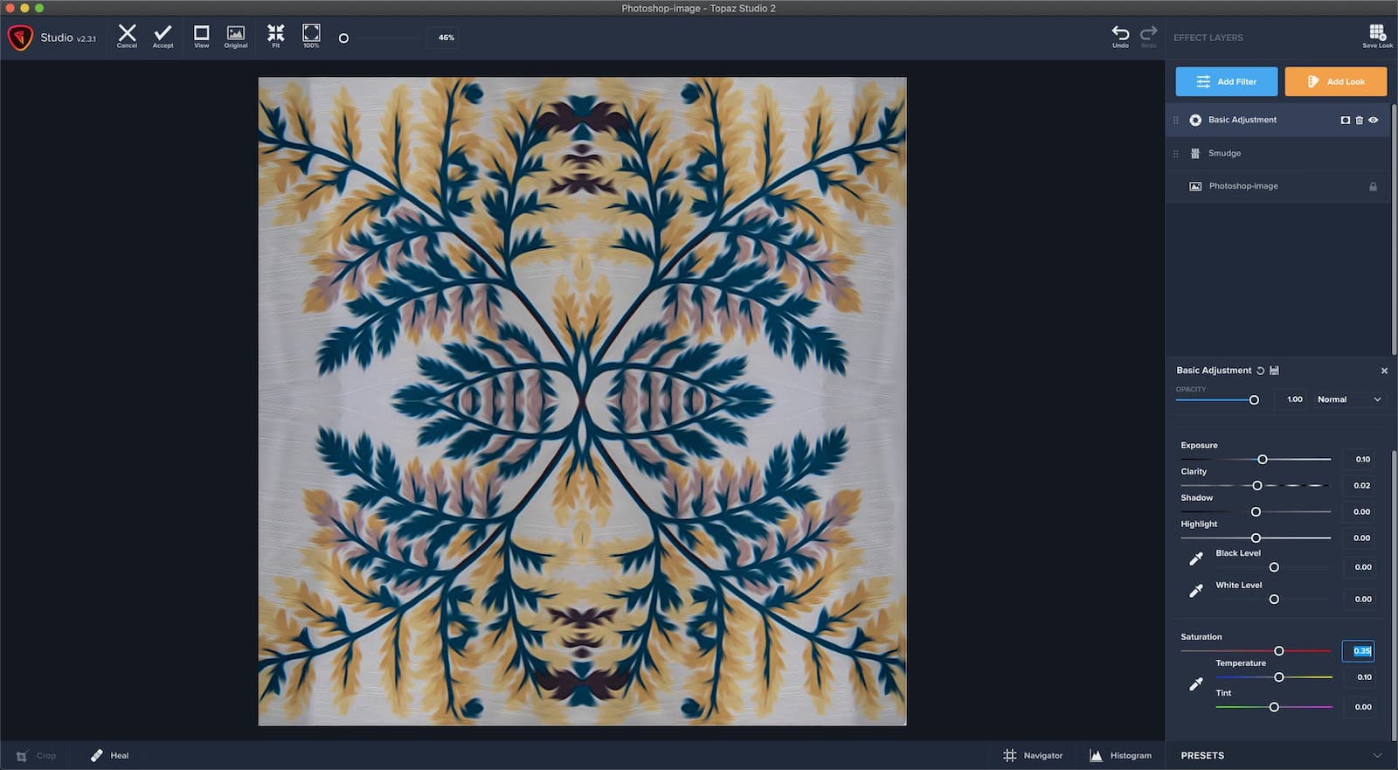Pick black level with the eyedropper

coord(1196,559)
